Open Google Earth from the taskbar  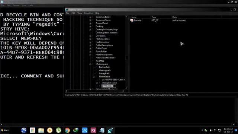[24, 130]
